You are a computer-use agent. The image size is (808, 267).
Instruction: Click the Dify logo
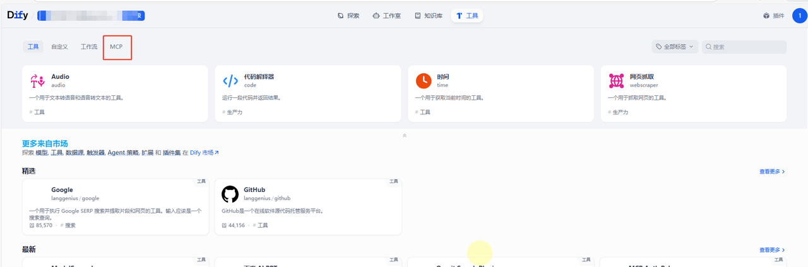18,16
